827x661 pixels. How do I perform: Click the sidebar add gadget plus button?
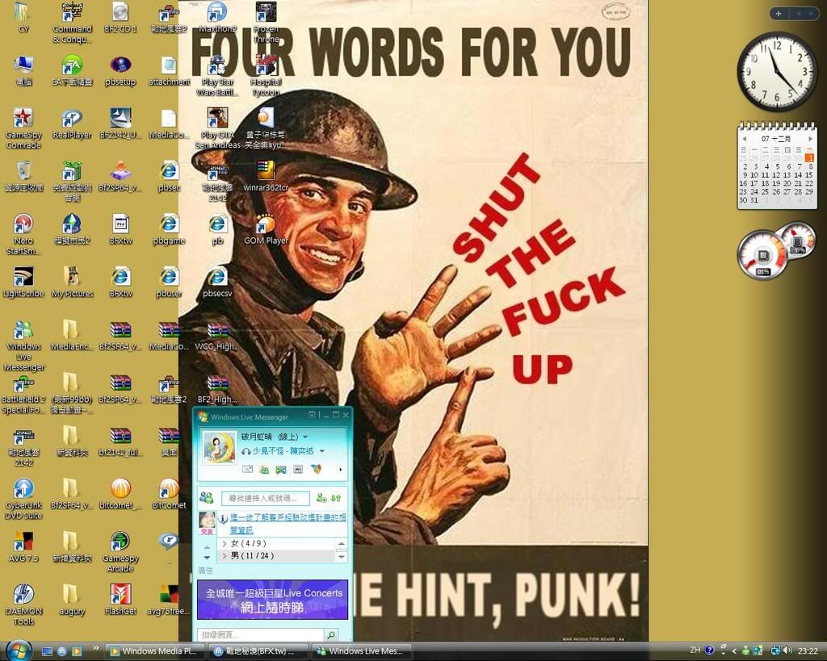778,14
